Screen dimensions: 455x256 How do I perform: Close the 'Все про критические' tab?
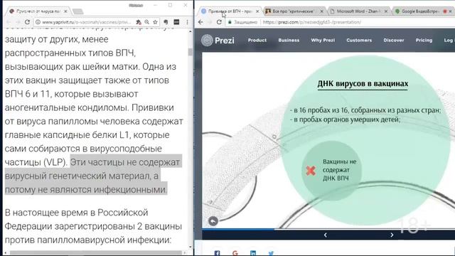point(321,11)
